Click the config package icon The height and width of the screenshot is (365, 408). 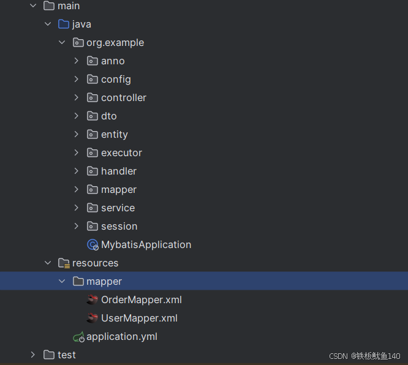click(x=93, y=79)
